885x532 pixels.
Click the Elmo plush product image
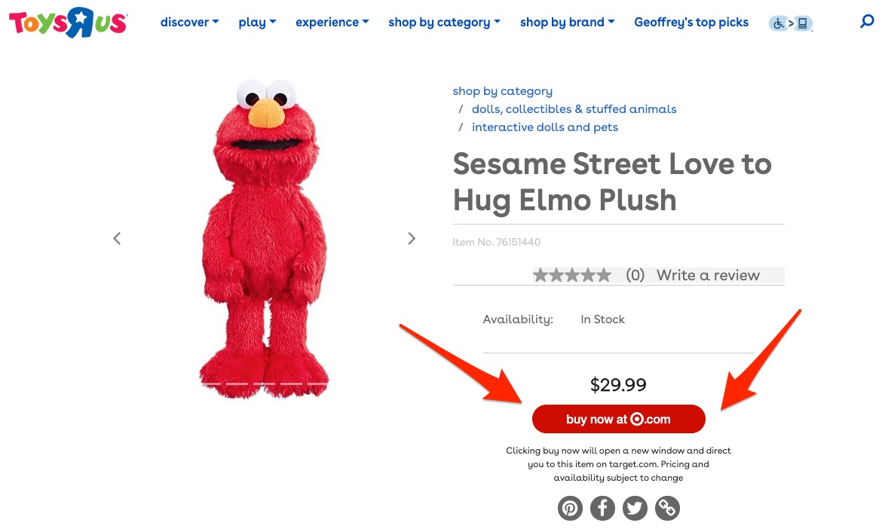point(264,239)
